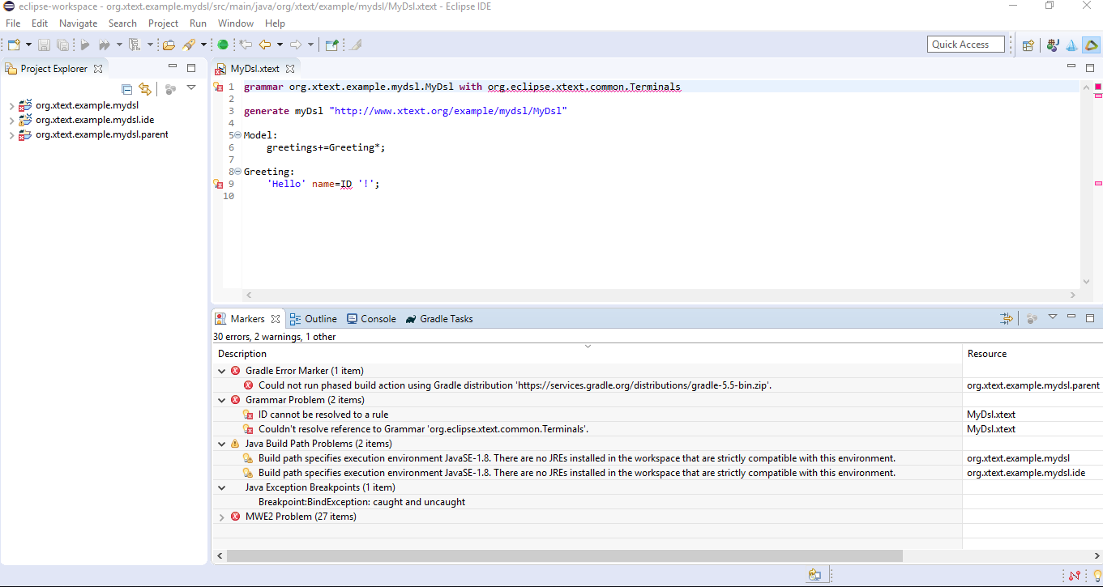This screenshot has height=587, width=1103.
Task: Collapse the Model rule fold on line 5
Action: point(237,135)
